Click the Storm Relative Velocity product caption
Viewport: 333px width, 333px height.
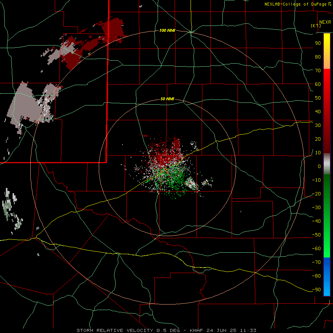tap(166, 330)
